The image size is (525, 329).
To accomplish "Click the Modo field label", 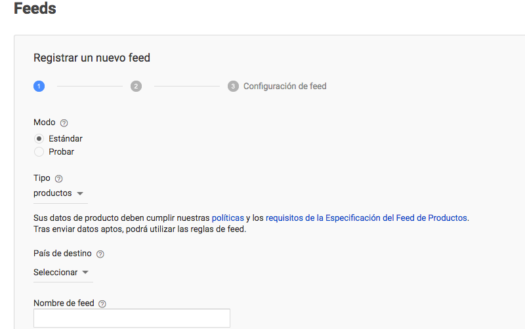I will click(x=44, y=123).
